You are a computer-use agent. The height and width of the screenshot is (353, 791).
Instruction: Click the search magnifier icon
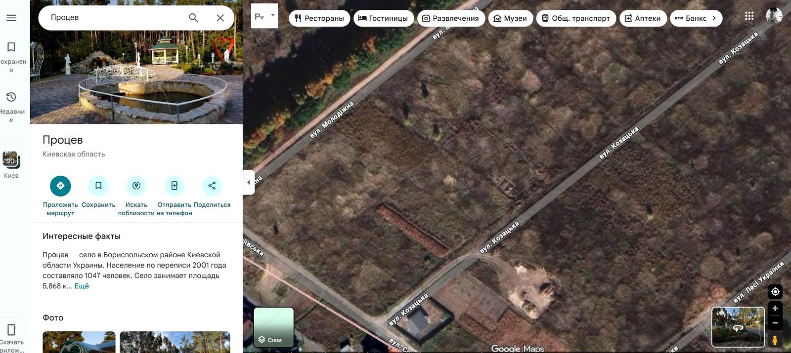(x=193, y=18)
